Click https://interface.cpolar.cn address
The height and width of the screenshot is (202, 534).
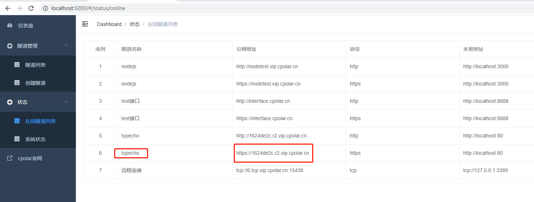click(x=264, y=118)
